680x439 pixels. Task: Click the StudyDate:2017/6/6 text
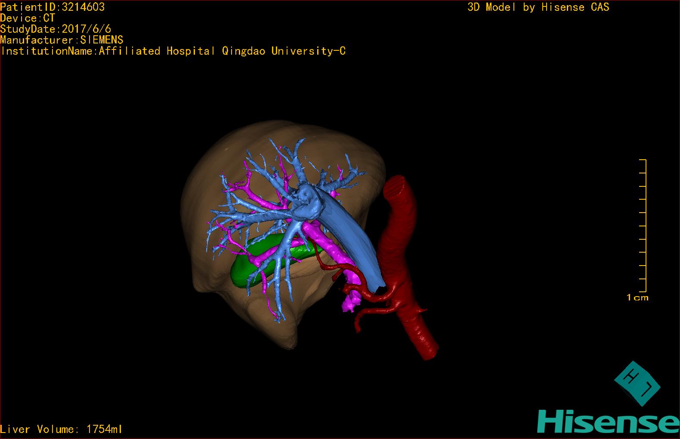56,29
